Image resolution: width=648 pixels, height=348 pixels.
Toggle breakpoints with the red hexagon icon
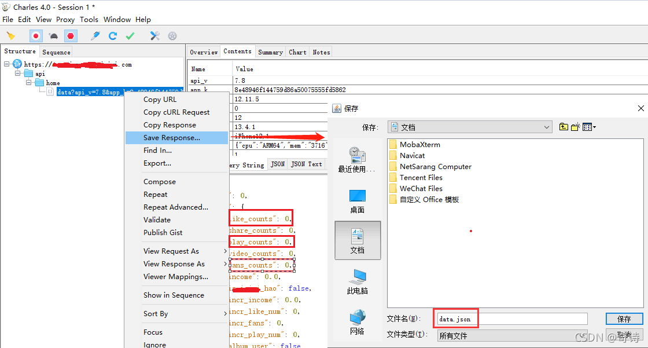[x=71, y=36]
